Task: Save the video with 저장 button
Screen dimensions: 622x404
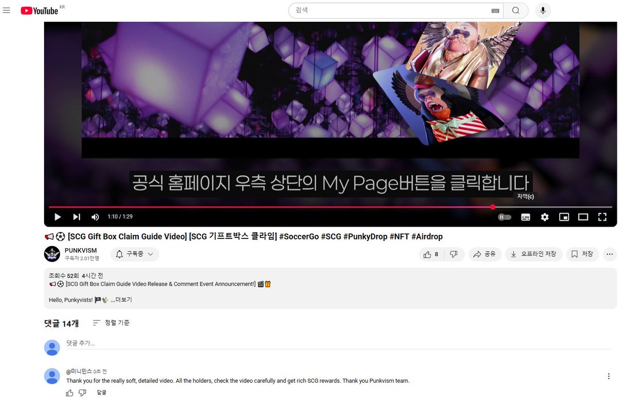Action: click(583, 254)
